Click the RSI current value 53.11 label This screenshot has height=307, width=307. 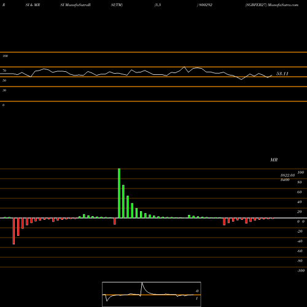tap(282, 74)
